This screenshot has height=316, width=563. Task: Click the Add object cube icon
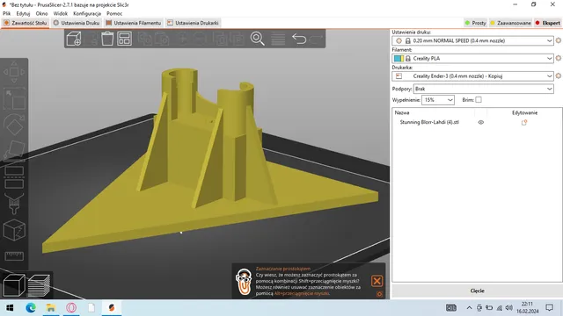pos(74,39)
